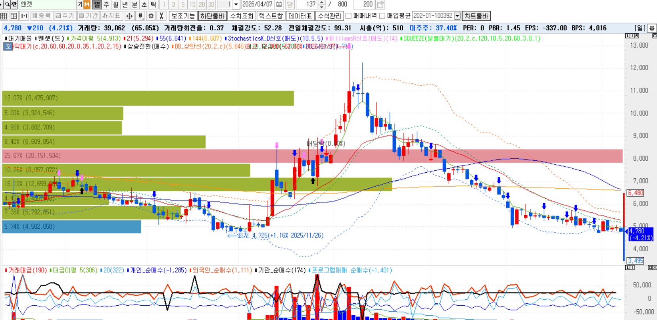This screenshot has width=657, height=320.
Task: Click the 200 count input field
Action: point(363,4)
